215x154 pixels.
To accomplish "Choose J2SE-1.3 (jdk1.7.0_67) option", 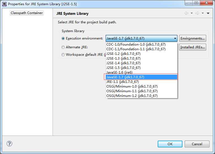I will 142,58.
